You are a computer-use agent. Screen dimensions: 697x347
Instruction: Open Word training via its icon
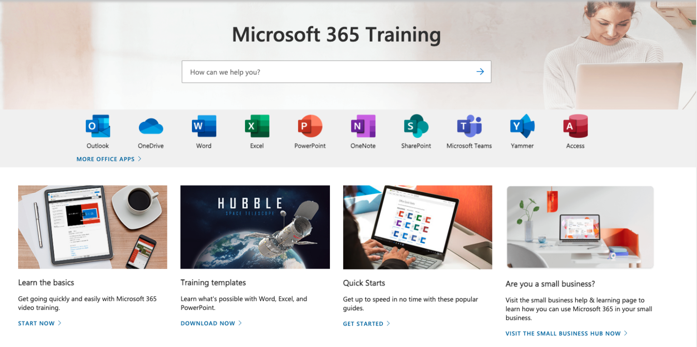(203, 125)
